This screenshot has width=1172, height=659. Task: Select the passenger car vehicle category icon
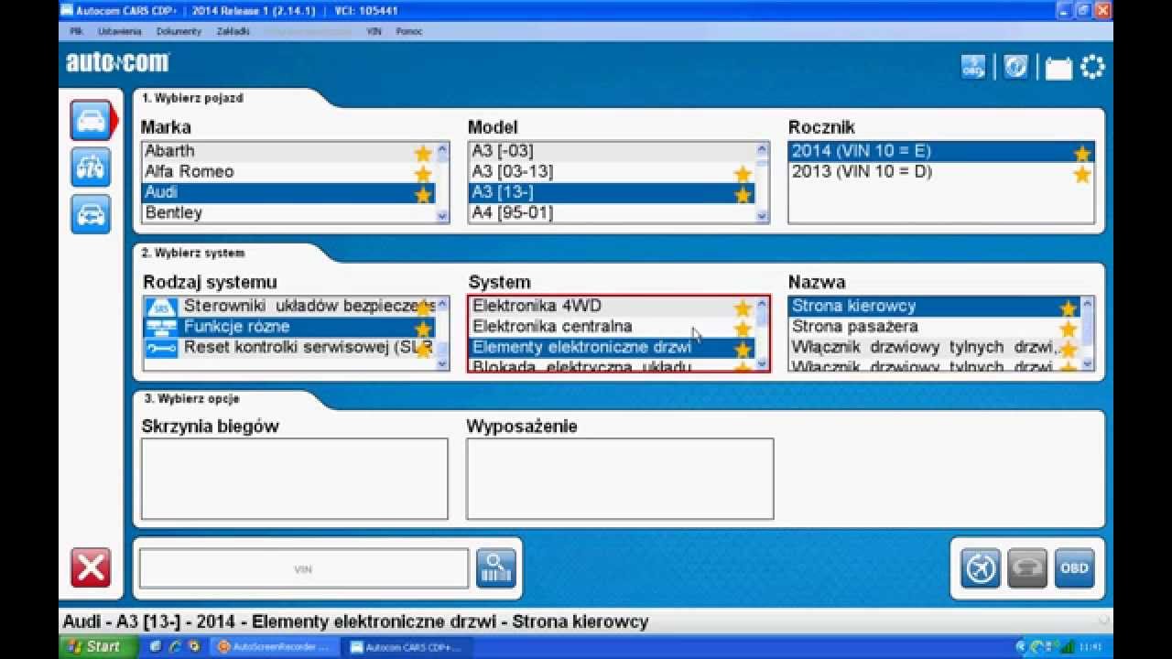click(91, 120)
